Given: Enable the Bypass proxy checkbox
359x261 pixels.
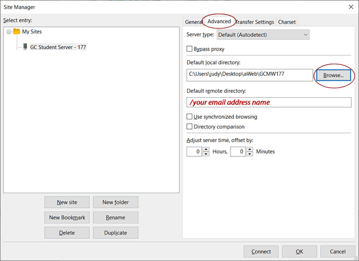Looking at the screenshot, I should click(x=190, y=49).
